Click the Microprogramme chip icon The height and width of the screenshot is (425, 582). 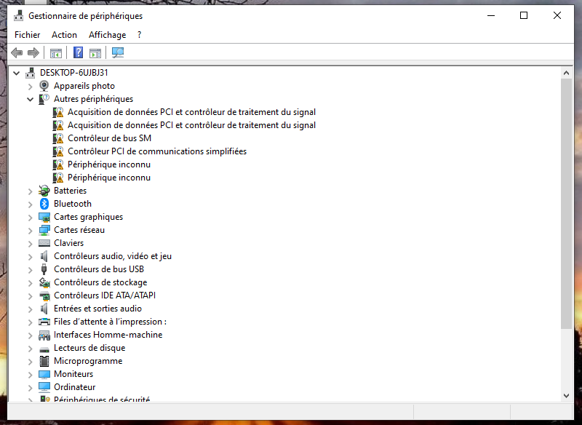click(x=44, y=361)
